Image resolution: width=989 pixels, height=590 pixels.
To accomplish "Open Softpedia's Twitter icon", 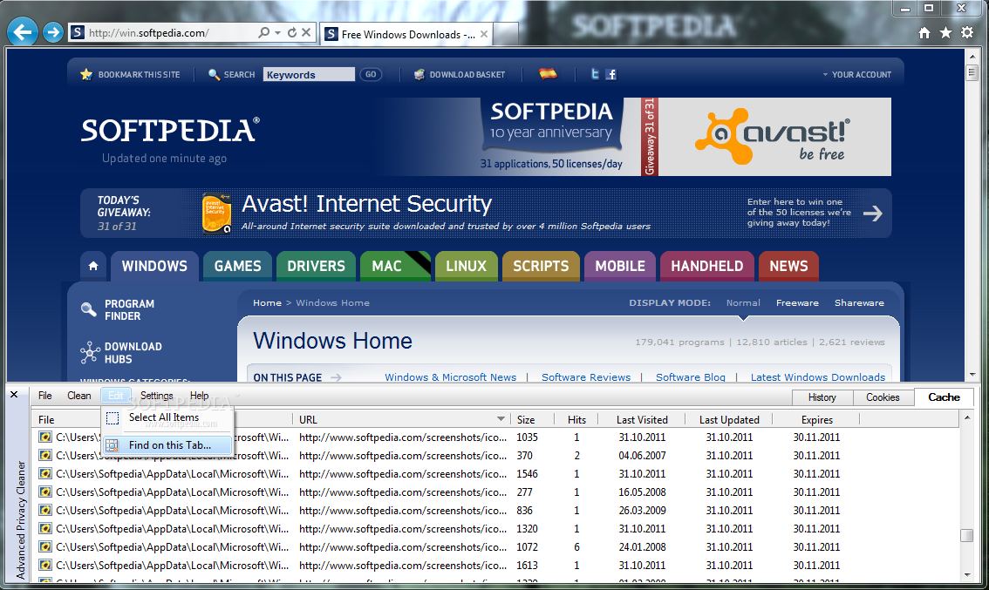I will click(x=595, y=74).
